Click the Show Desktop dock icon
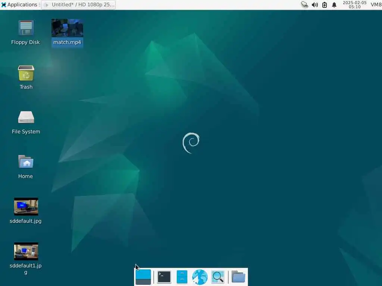The image size is (382, 286). (143, 277)
